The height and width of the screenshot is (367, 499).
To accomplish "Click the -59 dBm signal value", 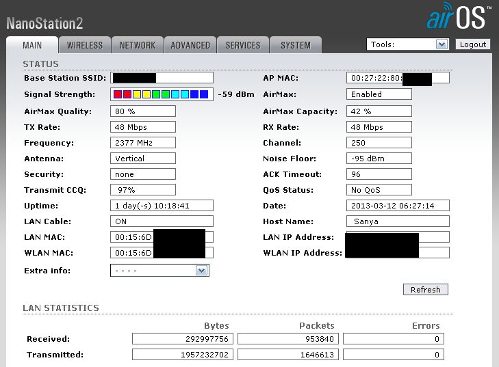I will pos(236,94).
